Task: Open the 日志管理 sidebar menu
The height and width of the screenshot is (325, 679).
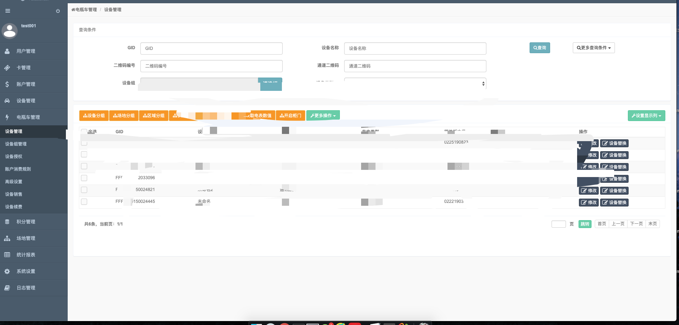Action: (34, 288)
